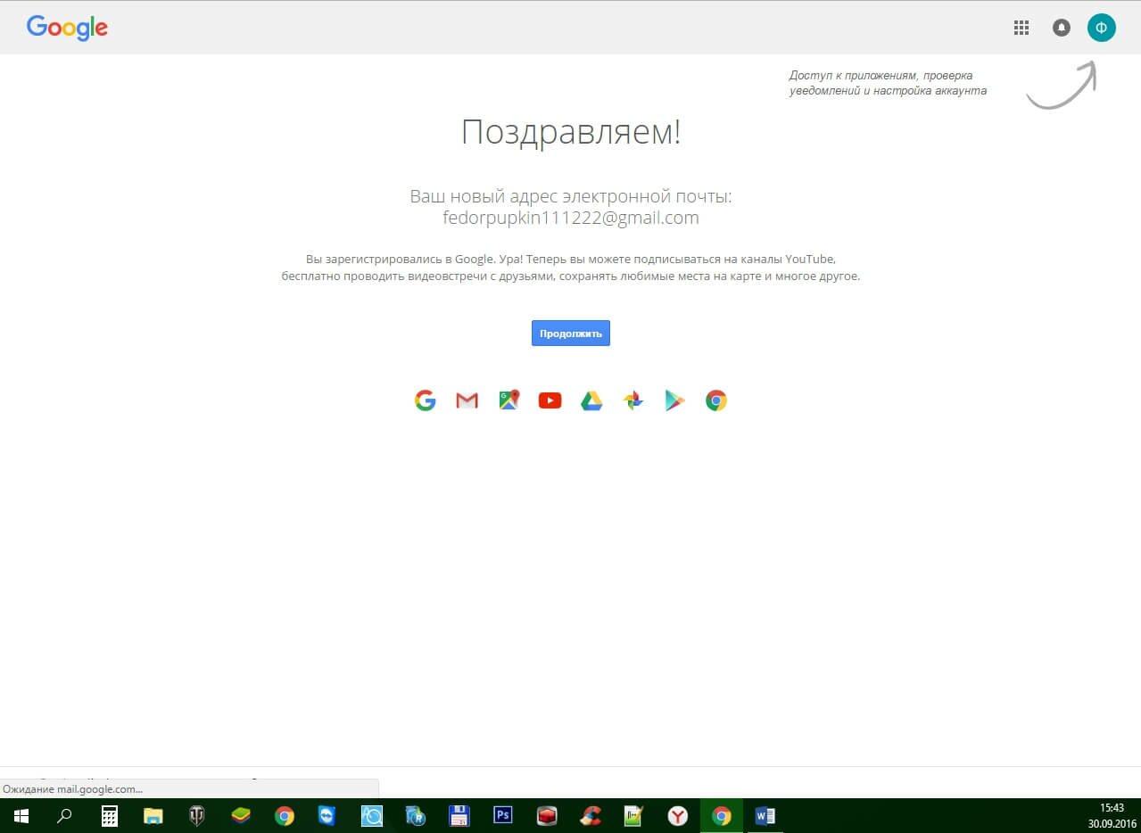Open the Google Play icon
This screenshot has width=1141, height=833.
click(674, 400)
